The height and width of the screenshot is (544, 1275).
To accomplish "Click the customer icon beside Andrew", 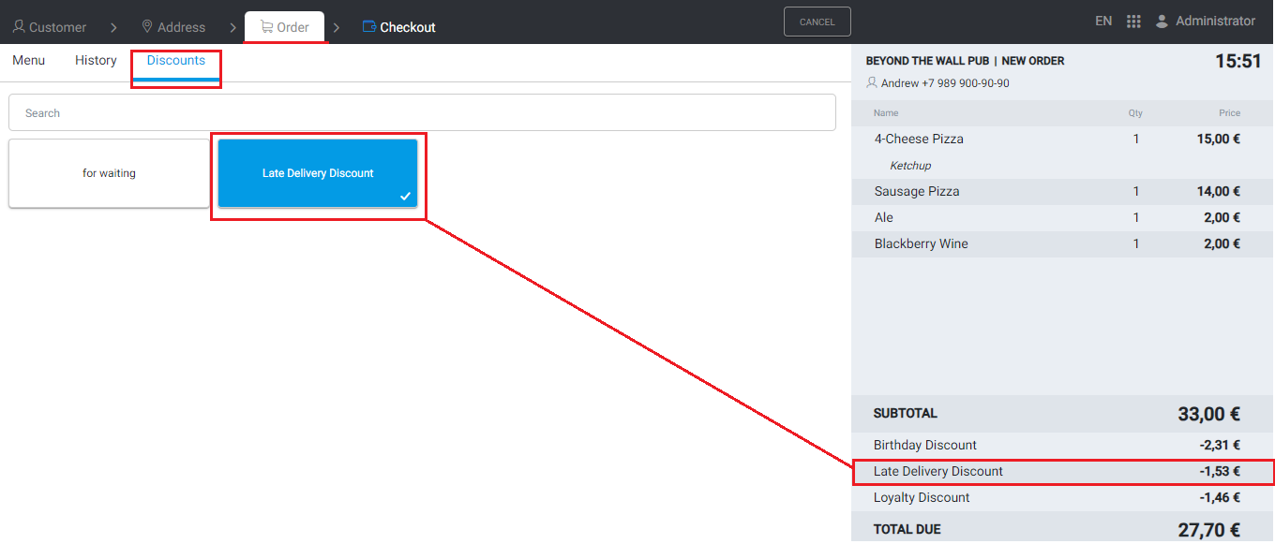I will pos(872,83).
